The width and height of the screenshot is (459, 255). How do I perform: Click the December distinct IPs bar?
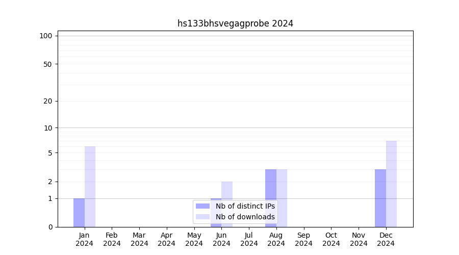[x=380, y=198]
